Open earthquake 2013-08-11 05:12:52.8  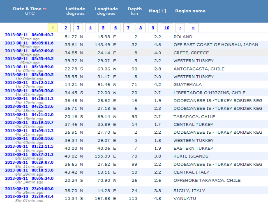pos(29,83)
